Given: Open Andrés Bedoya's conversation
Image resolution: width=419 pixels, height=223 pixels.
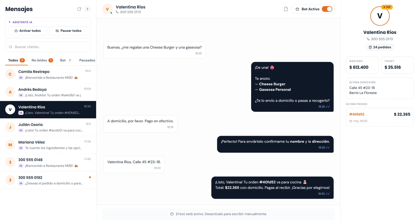Looking at the screenshot, I should click(x=48, y=92).
